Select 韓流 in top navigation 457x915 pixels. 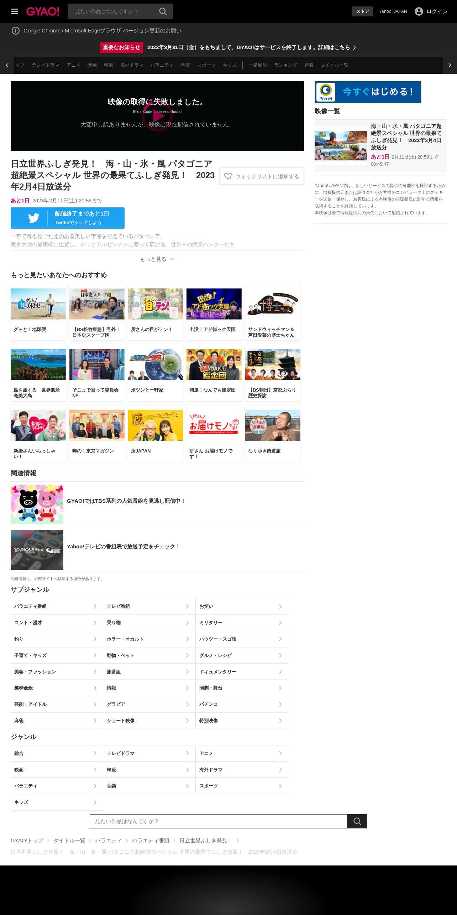click(109, 65)
